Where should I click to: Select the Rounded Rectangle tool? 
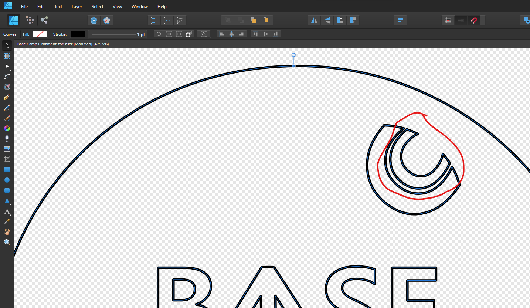[x=7, y=190]
